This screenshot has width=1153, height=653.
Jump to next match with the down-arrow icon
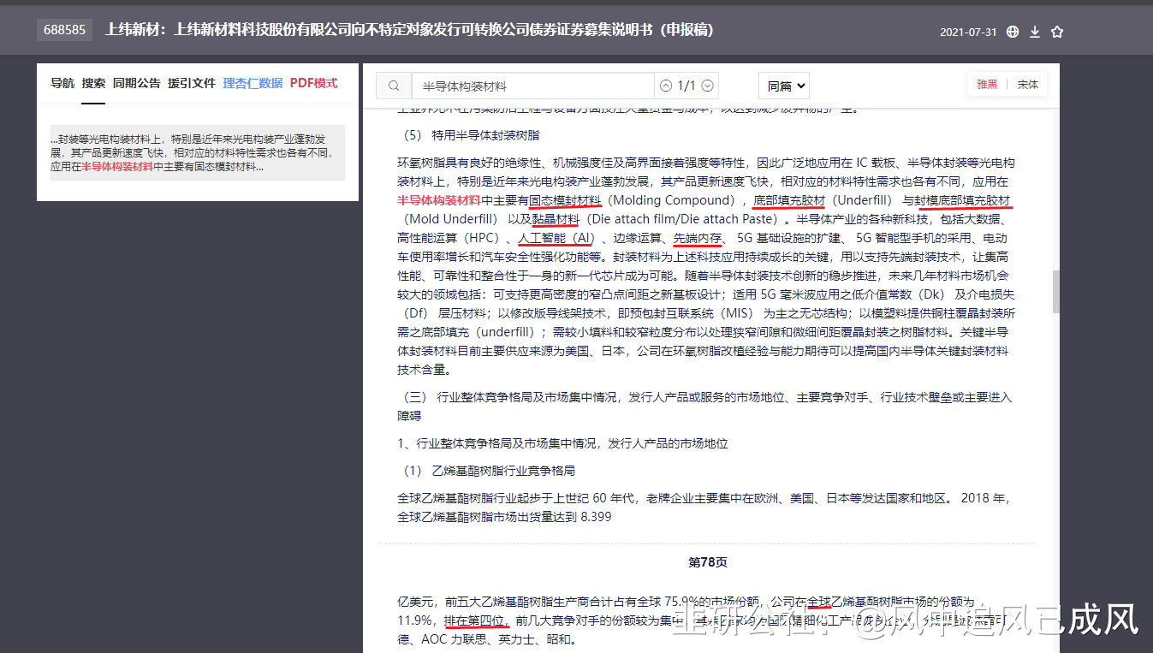click(x=707, y=86)
